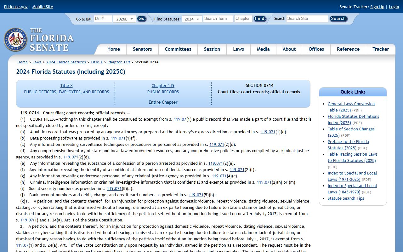Click the Find button for statutes
Screen dimensions: 403x252
(259, 19)
